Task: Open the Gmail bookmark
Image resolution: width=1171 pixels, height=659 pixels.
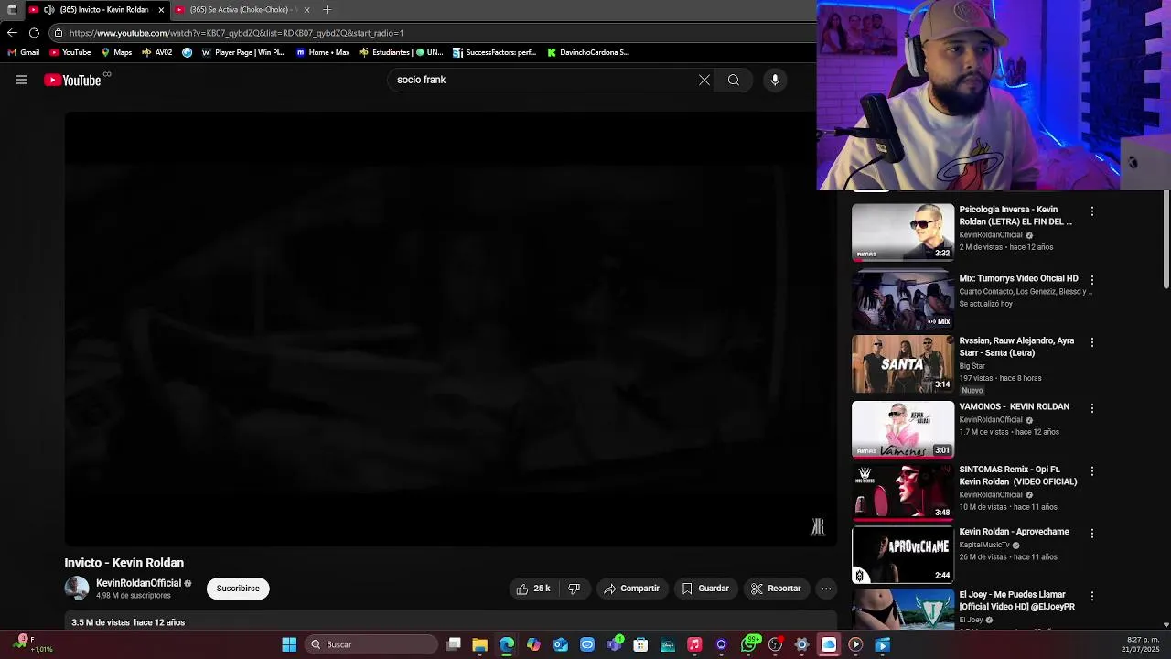Action: click(24, 52)
